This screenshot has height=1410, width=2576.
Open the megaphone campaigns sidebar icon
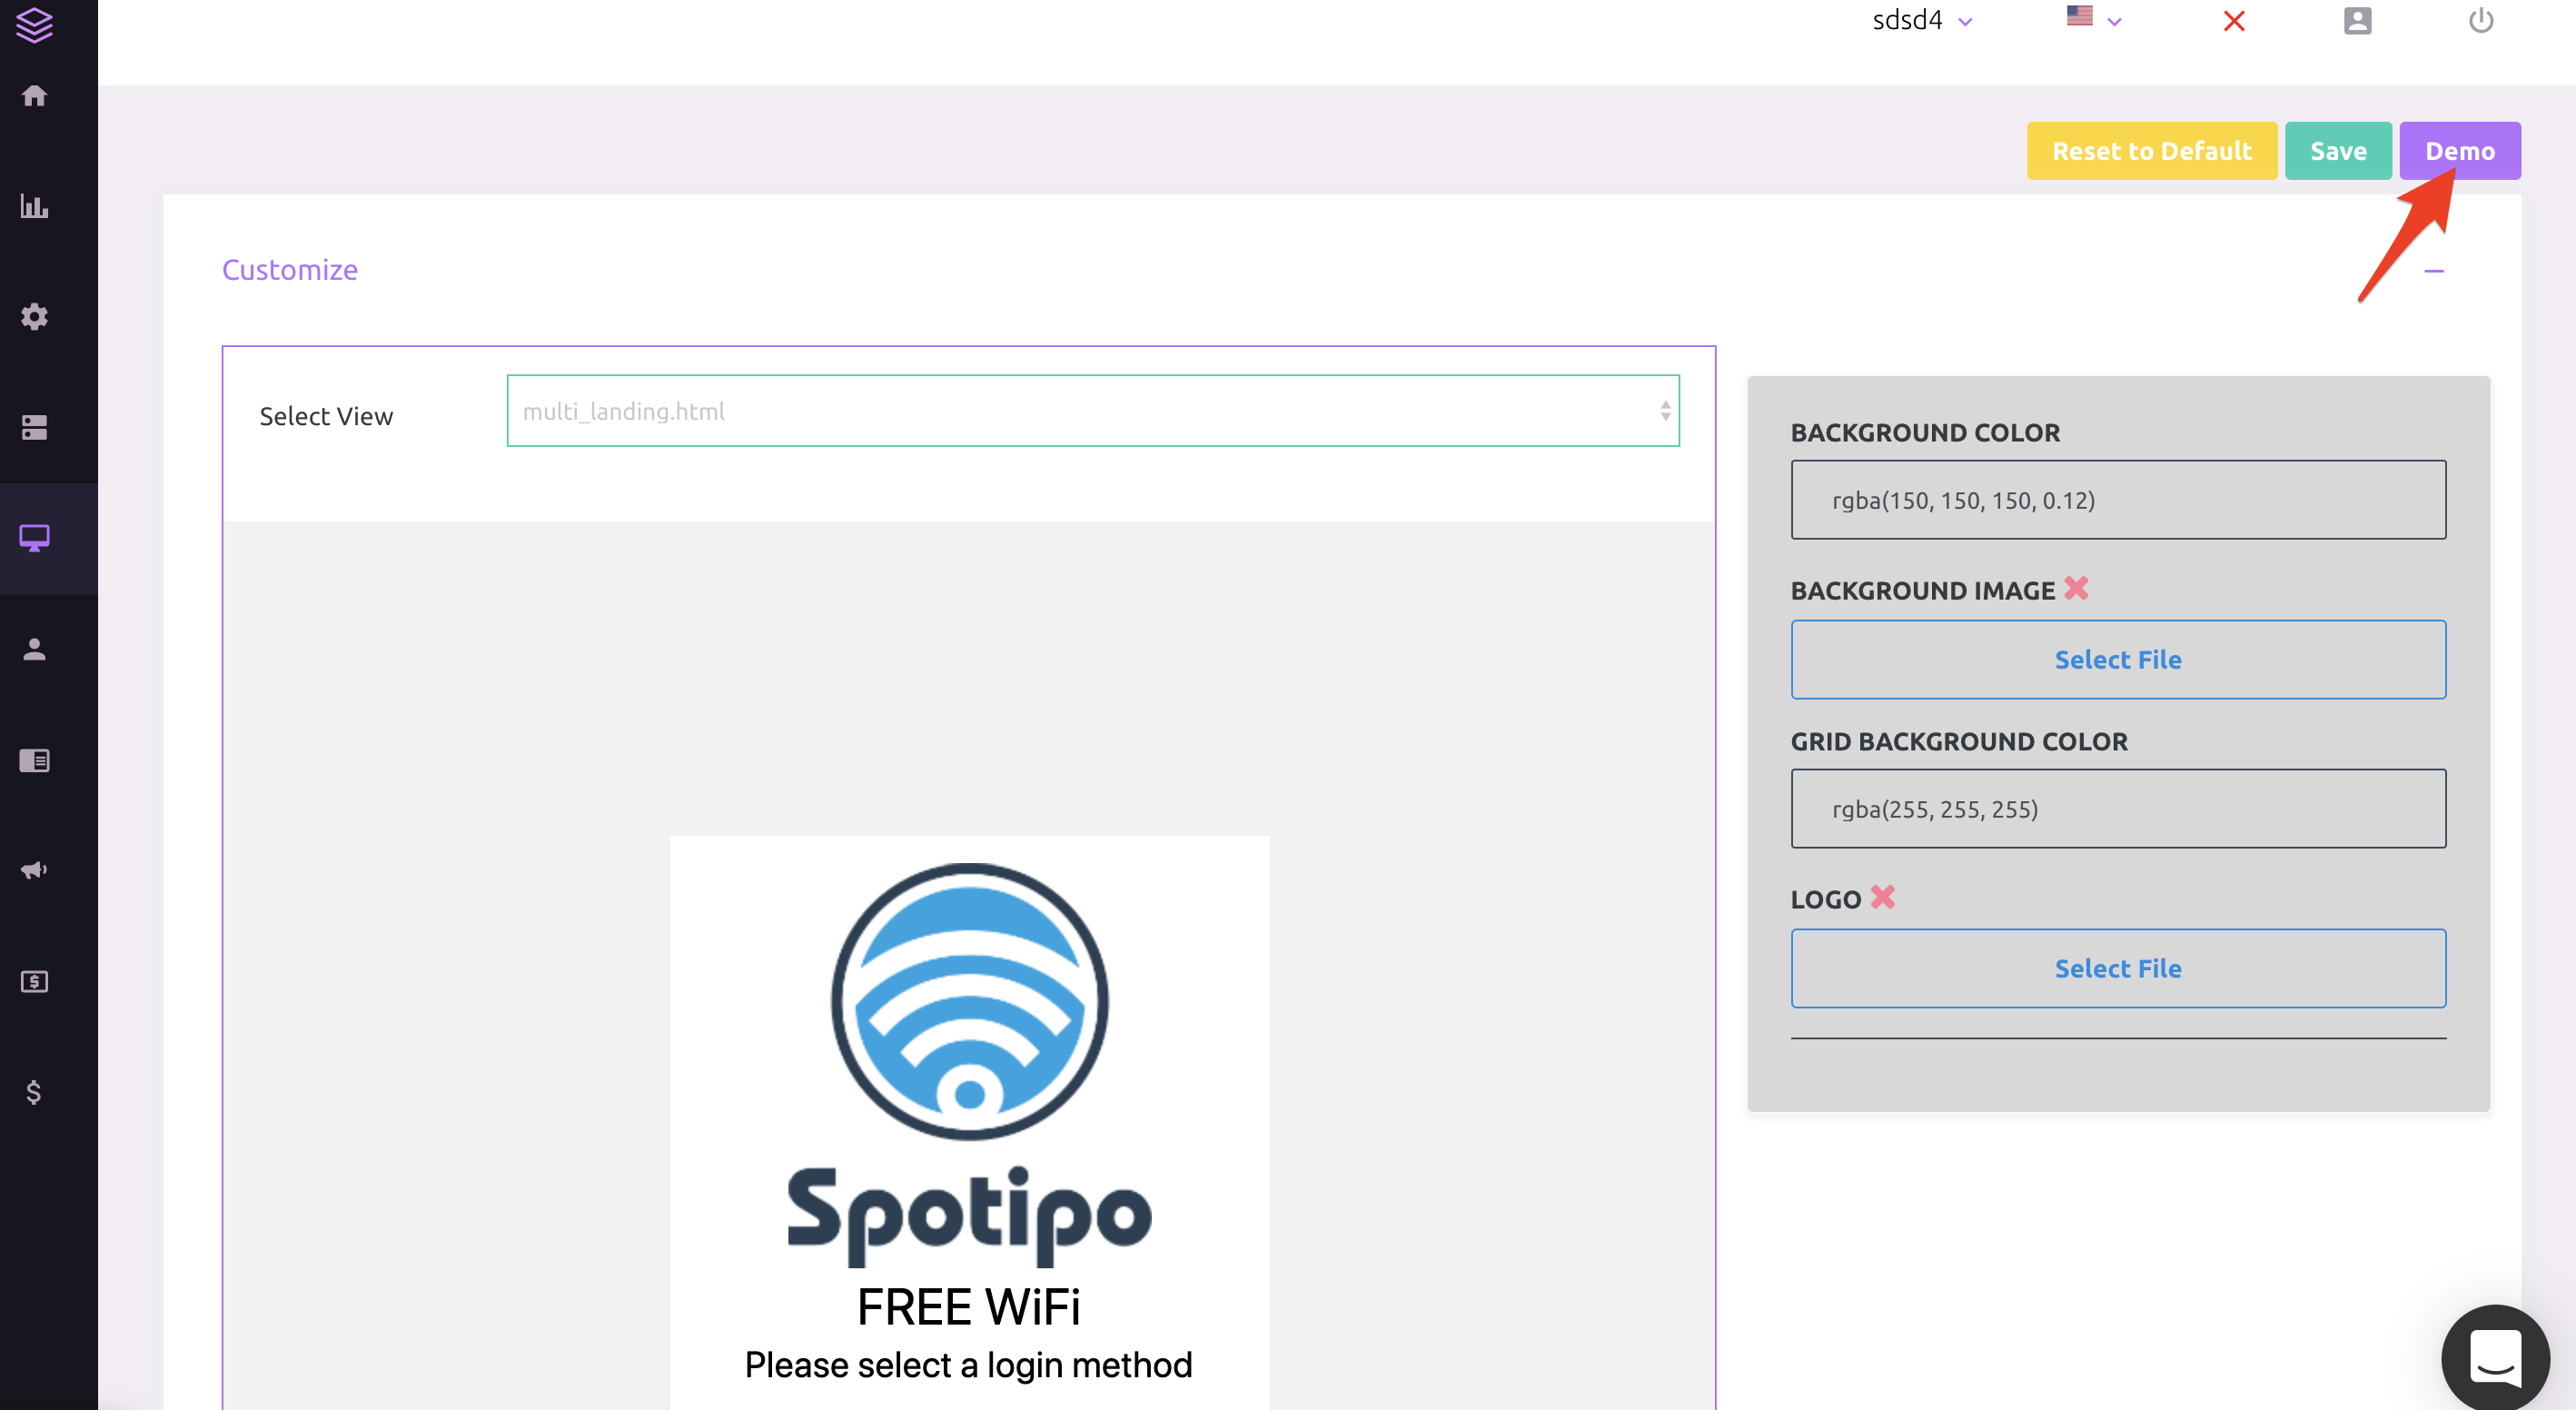34,870
